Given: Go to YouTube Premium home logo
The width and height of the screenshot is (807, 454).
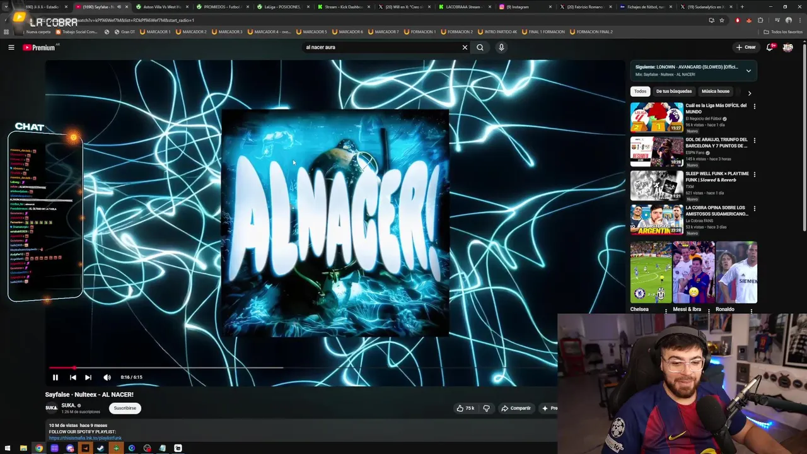Looking at the screenshot, I should pos(39,47).
